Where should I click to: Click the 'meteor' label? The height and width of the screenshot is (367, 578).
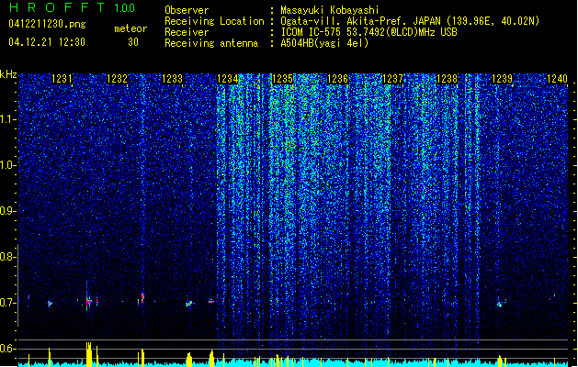[130, 28]
